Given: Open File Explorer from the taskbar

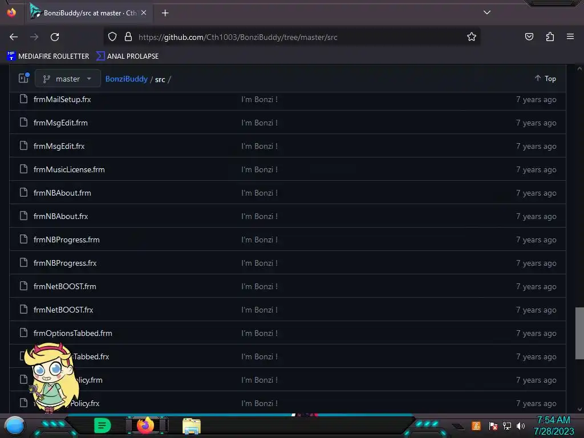Looking at the screenshot, I should pos(192,426).
